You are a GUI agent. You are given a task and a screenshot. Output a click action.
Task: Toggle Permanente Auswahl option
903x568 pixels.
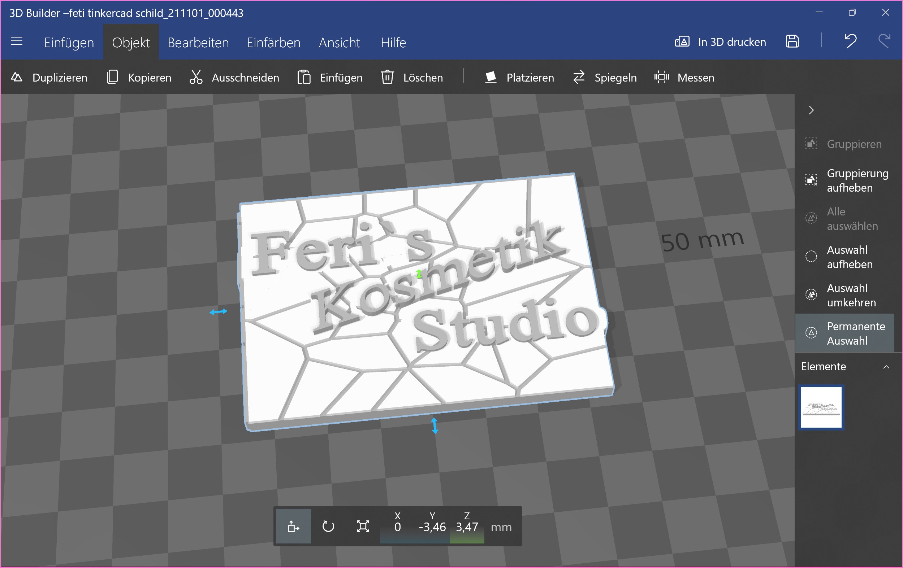[845, 333]
